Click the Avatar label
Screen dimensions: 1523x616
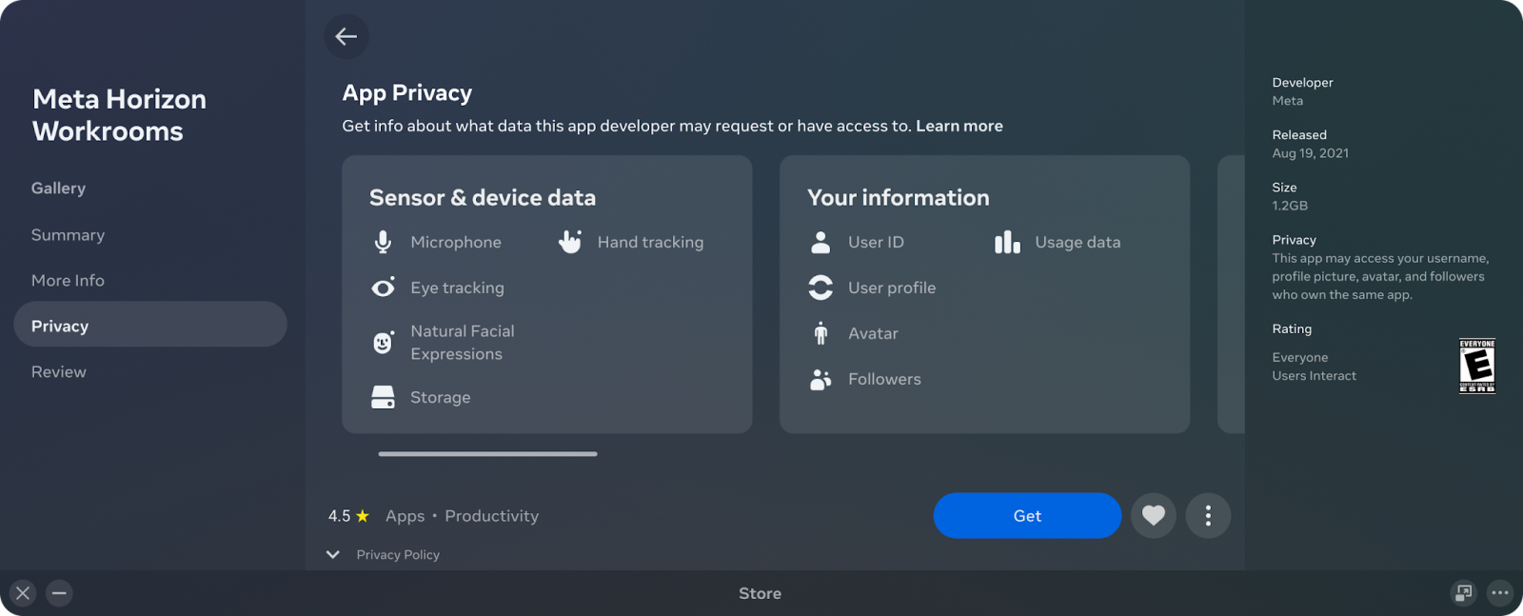click(x=873, y=334)
